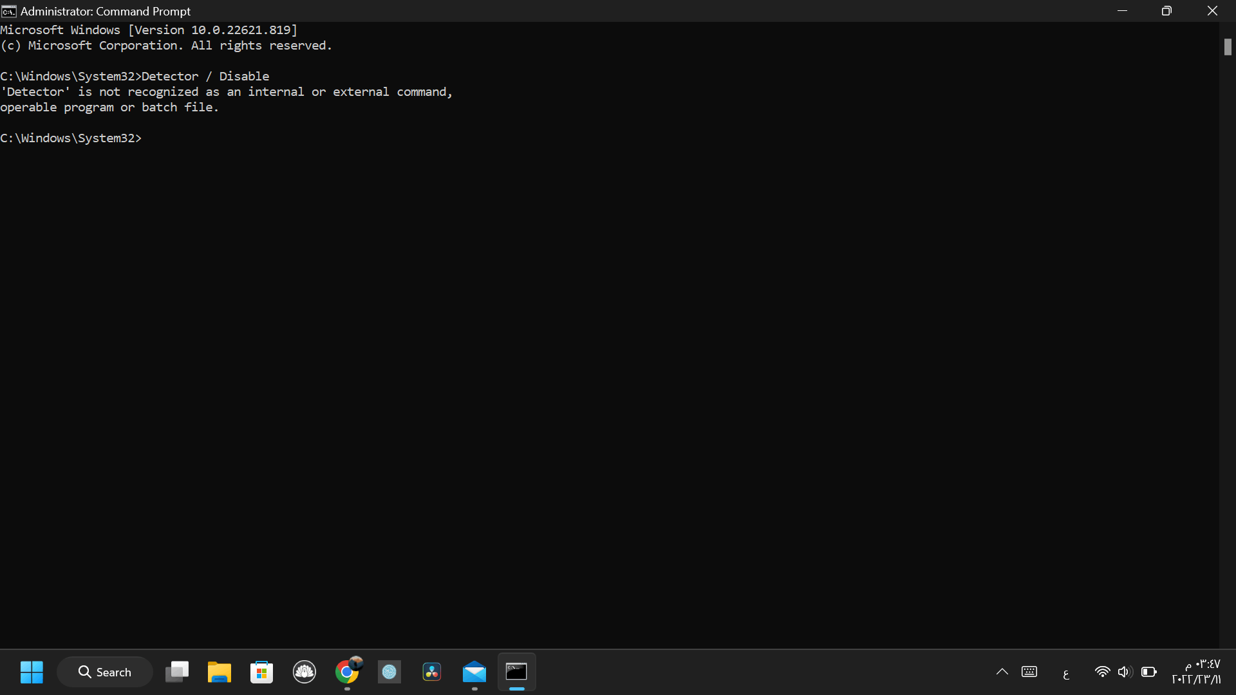Viewport: 1236px width, 695px height.
Task: Open the clock and date panel
Action: [1197, 672]
